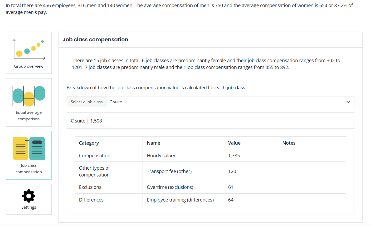Click Employee training (differences) entry
The height and width of the screenshot is (226, 371).
click(180, 200)
